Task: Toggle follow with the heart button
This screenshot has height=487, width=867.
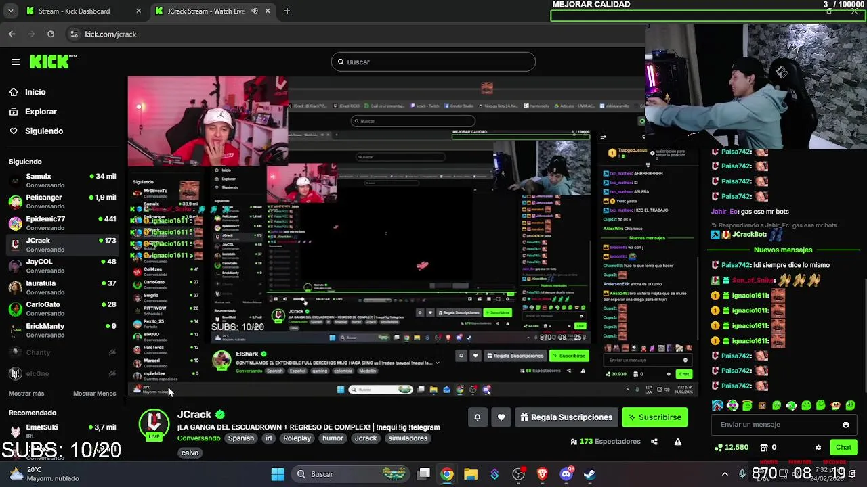Action: 501,417
